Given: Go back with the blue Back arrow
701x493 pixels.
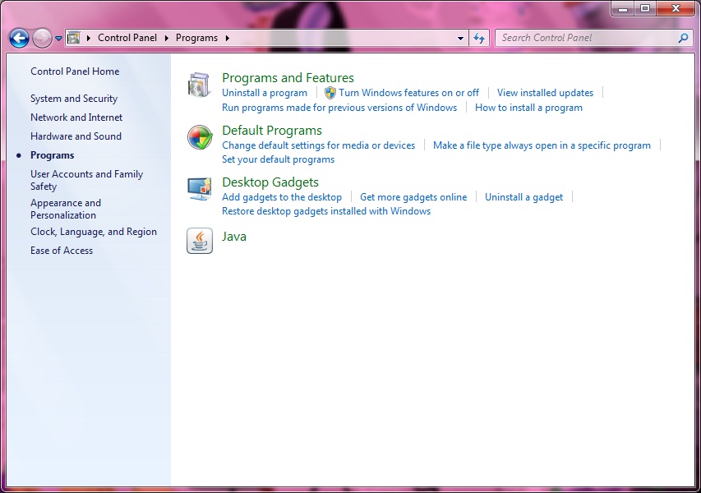Looking at the screenshot, I should (x=19, y=38).
